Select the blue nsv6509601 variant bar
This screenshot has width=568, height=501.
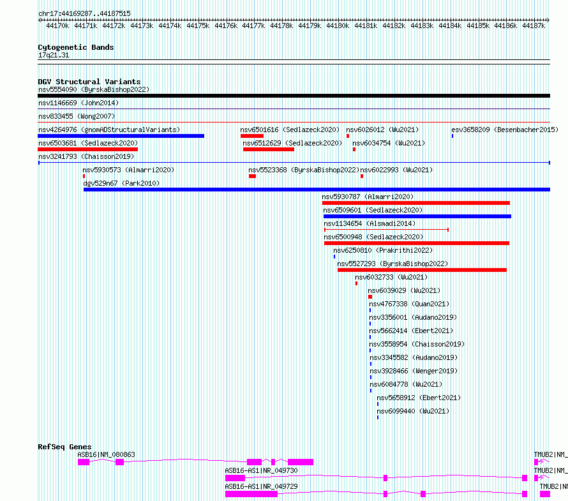click(x=417, y=216)
